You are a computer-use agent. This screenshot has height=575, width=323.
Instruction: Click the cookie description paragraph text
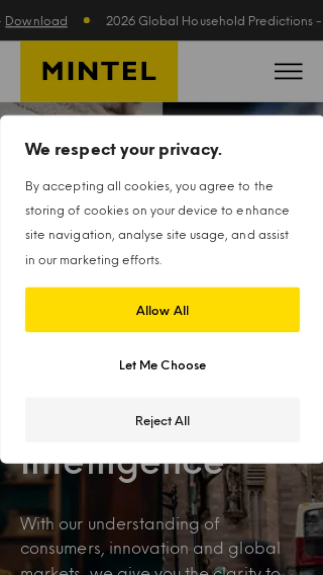coord(157,222)
